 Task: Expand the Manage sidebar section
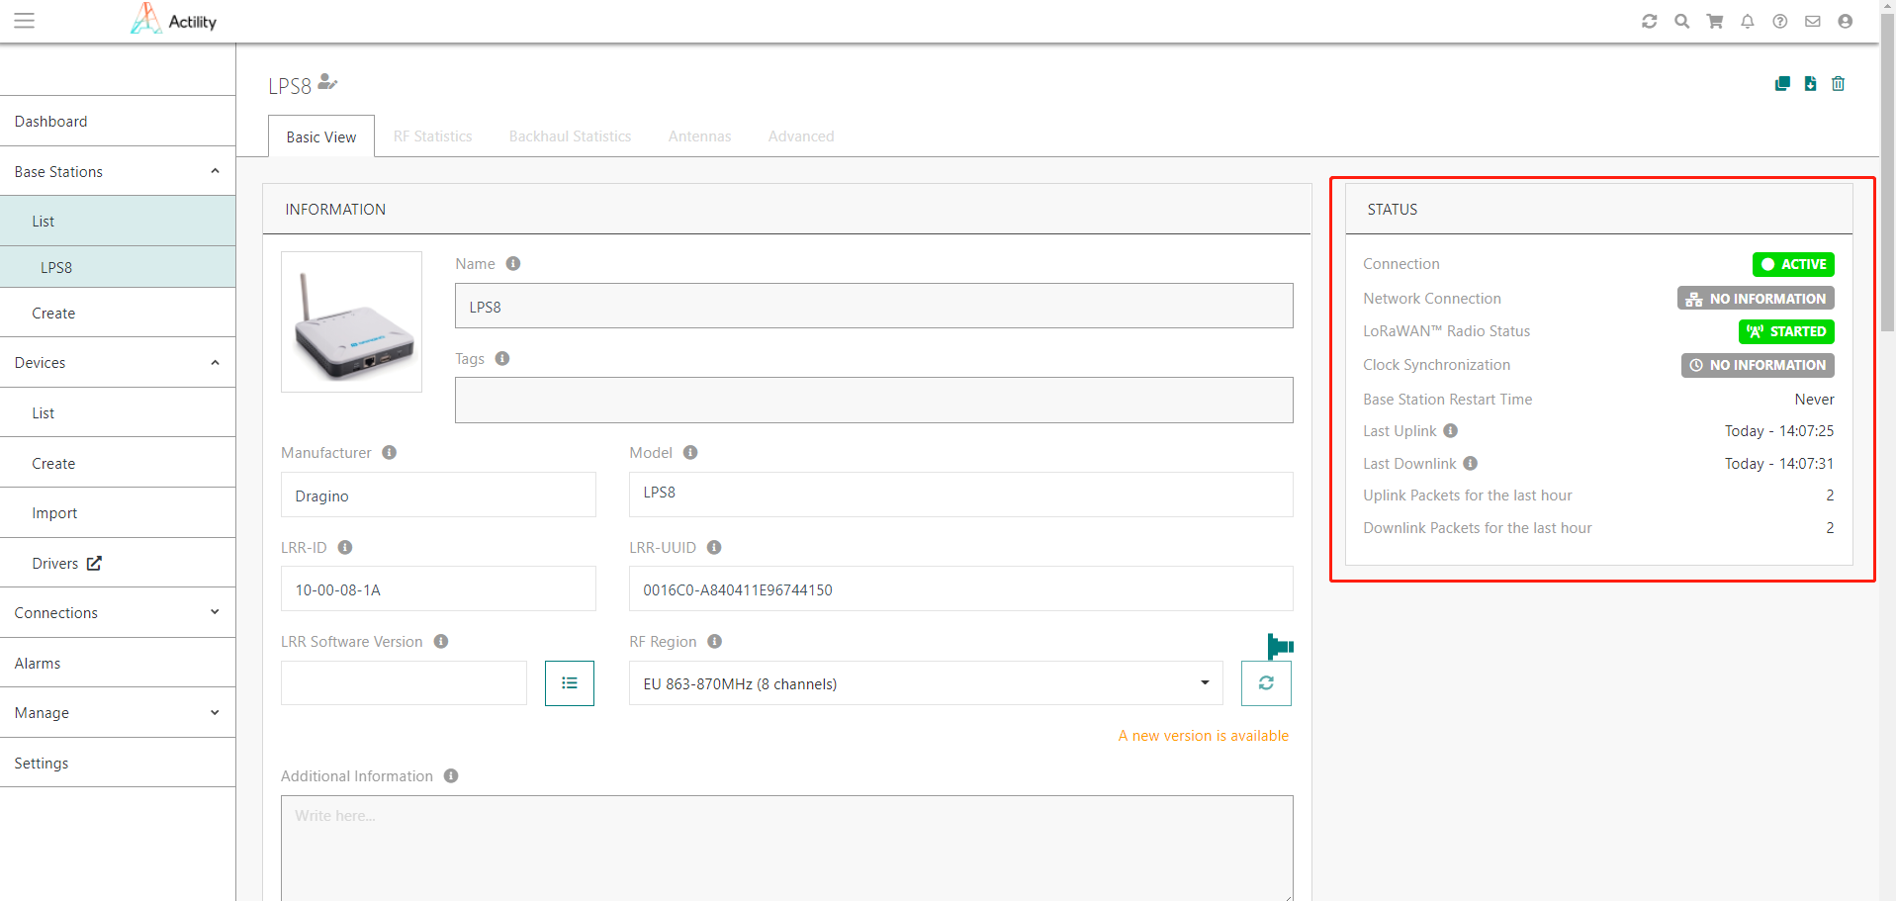pos(215,712)
